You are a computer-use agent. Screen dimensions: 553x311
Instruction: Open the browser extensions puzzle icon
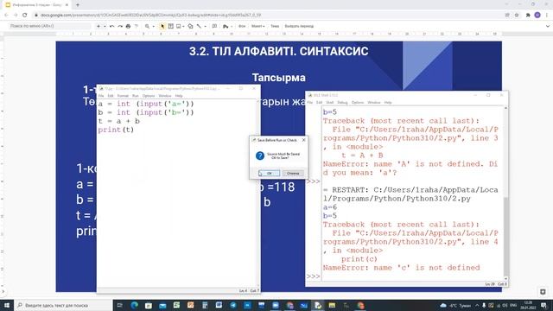pos(528,16)
